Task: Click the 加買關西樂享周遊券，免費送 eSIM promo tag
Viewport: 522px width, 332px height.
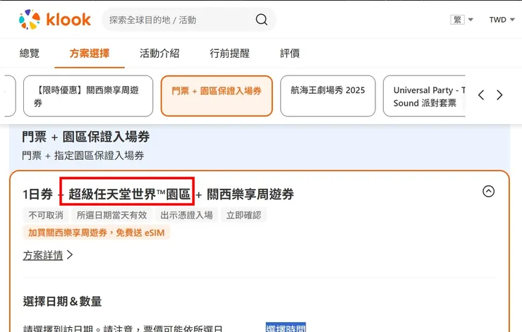Action: [96, 233]
